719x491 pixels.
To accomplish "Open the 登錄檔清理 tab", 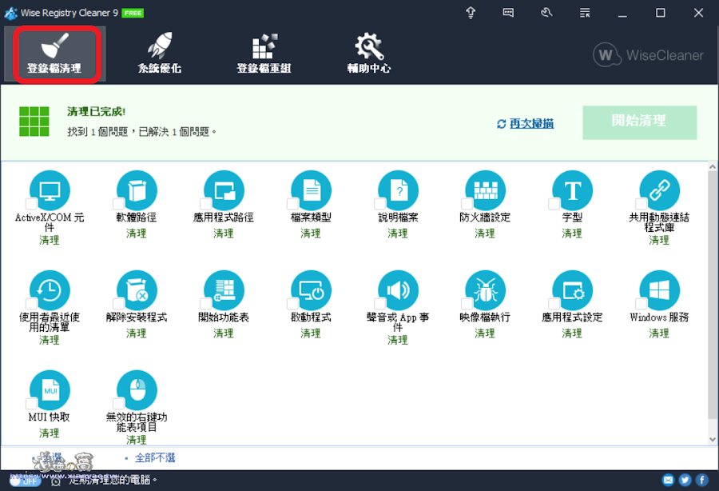I will pos(54,54).
